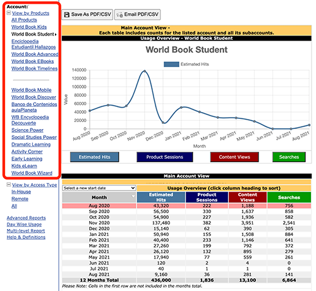Open Social Studies Power link
This screenshot has height=291, width=316.
34,137
